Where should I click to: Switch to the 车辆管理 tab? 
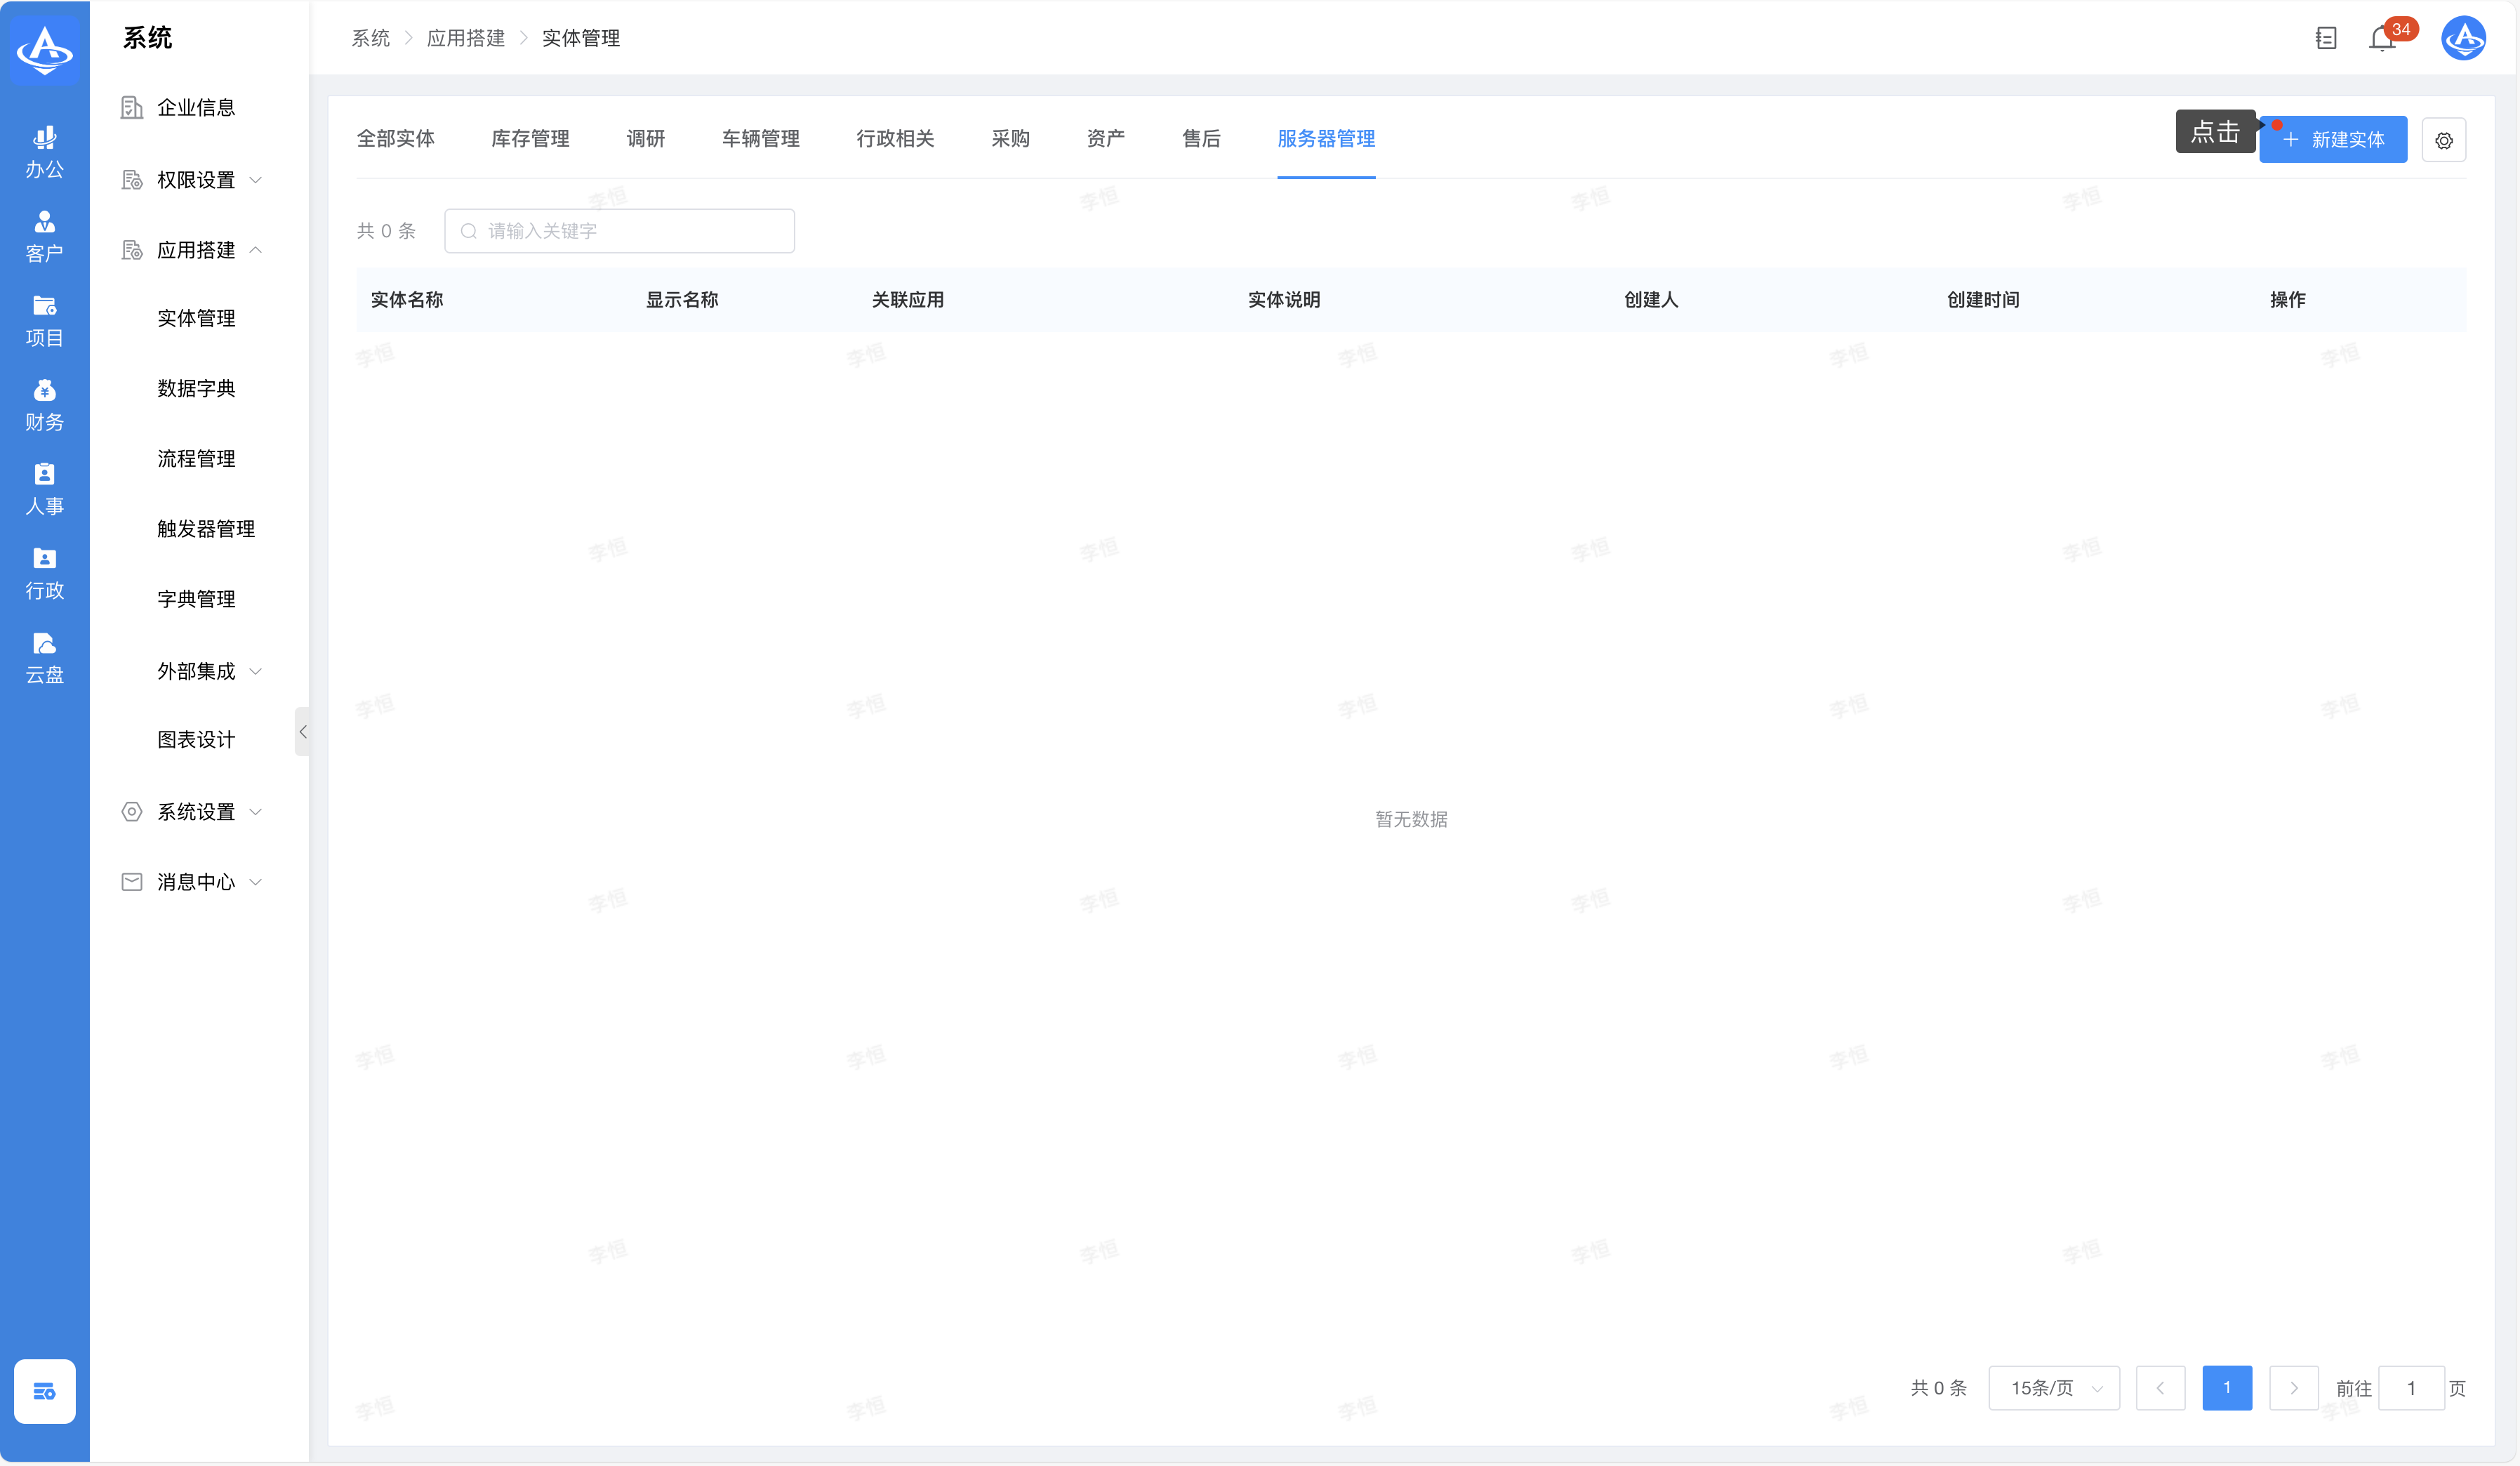(x=760, y=139)
